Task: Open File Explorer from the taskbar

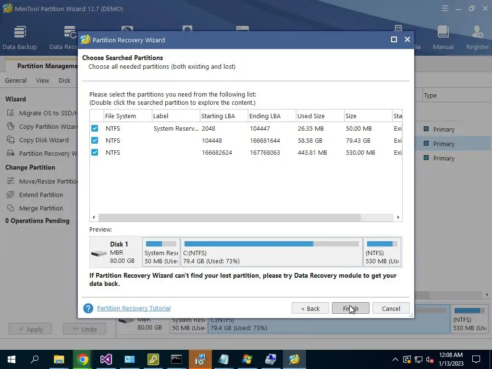Action: pos(59,359)
